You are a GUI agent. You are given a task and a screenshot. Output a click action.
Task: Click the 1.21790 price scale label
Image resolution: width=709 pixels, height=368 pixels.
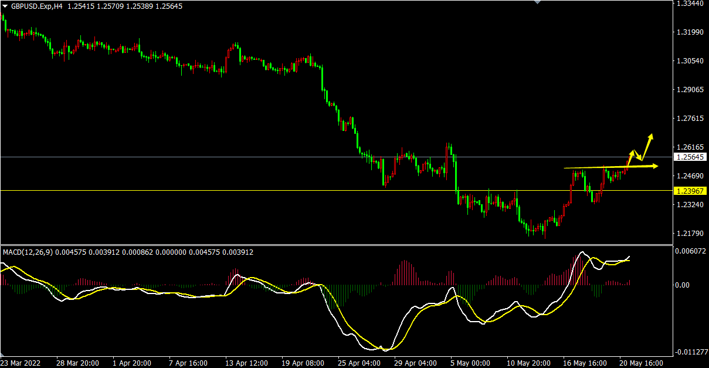tap(689, 234)
